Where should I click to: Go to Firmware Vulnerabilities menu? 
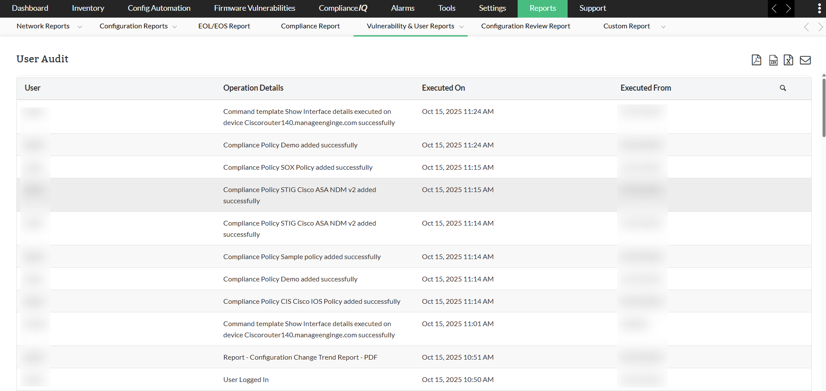coord(255,8)
